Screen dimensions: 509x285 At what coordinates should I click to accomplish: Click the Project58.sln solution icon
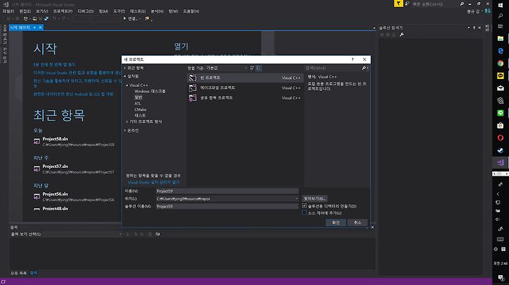pyautogui.click(x=37, y=142)
